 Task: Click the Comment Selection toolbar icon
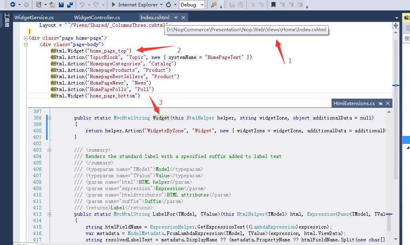(x=232, y=5)
